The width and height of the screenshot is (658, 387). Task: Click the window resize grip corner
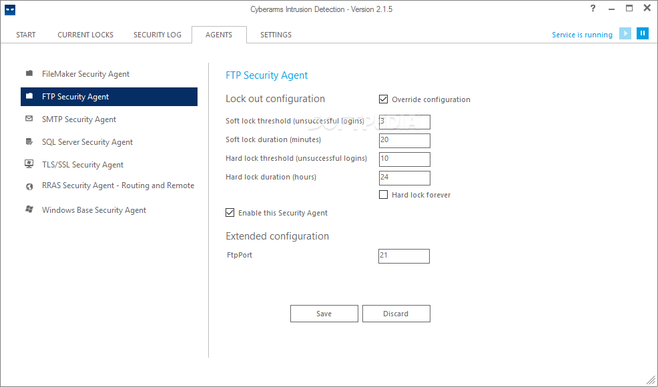[651, 380]
